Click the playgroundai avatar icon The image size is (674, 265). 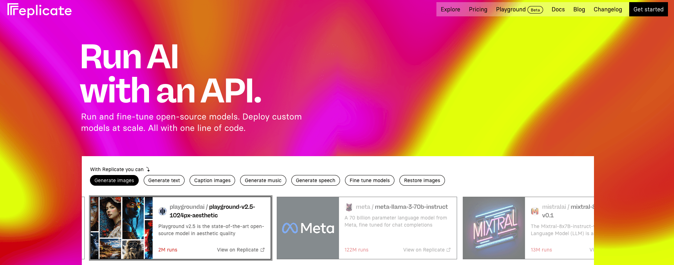point(163,211)
